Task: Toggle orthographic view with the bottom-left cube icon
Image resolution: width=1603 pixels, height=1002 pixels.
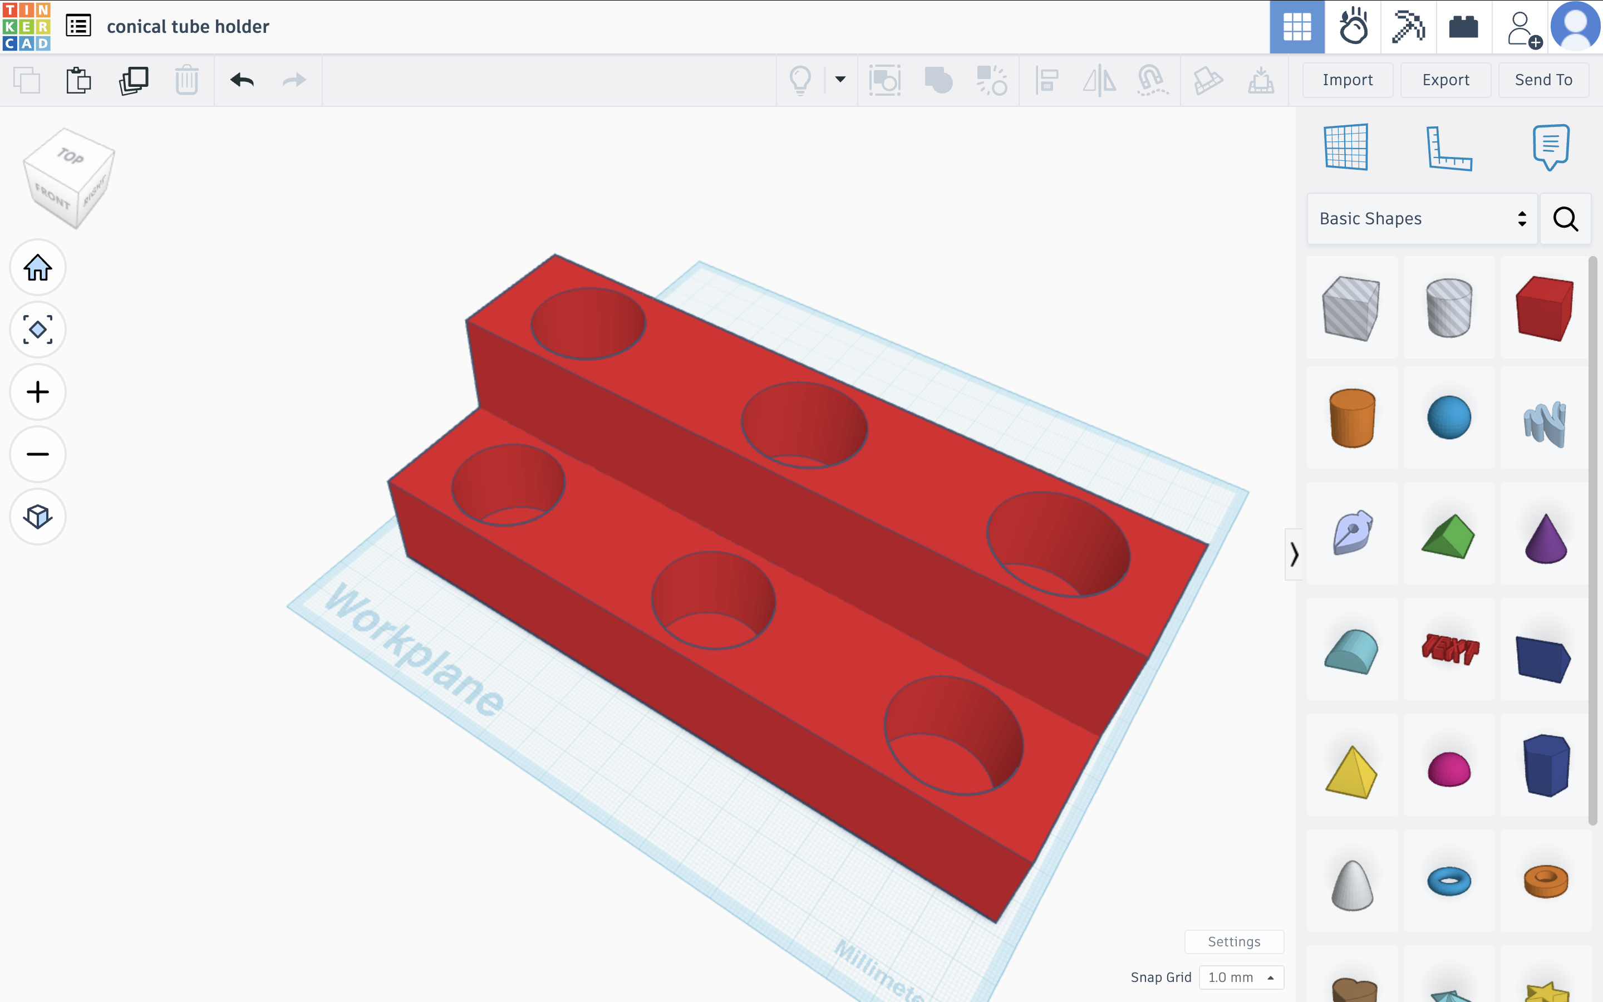Action: [x=37, y=517]
